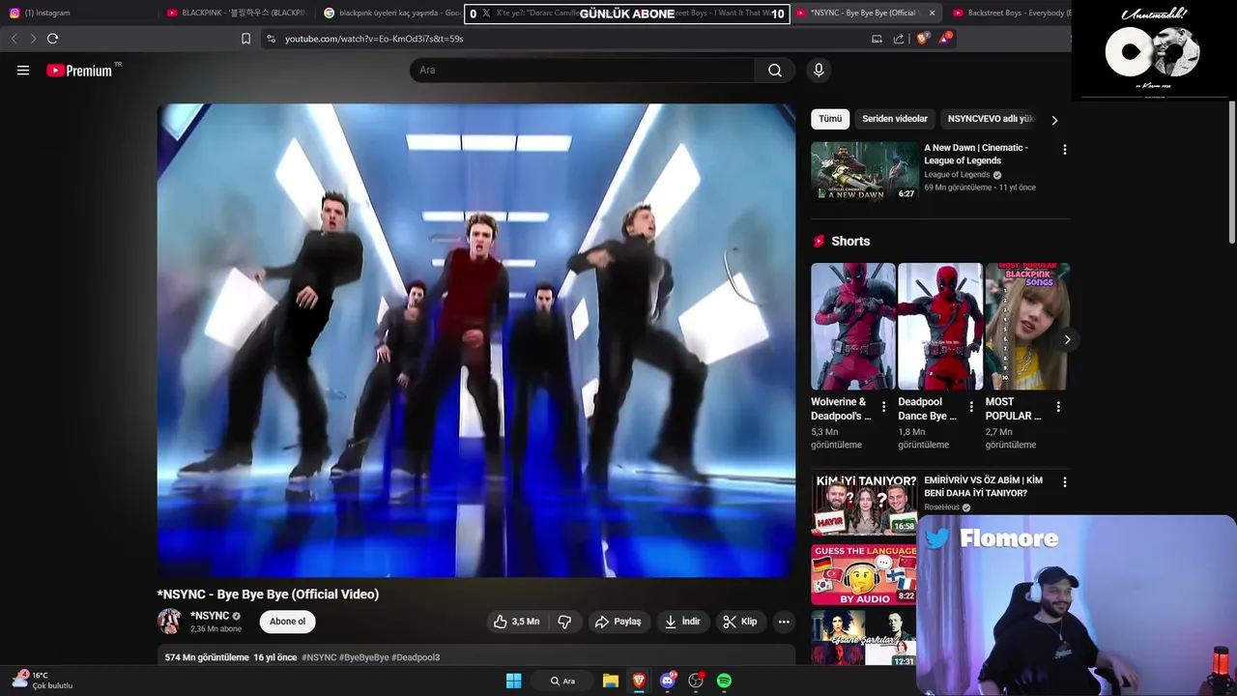Dislike the video with thumbs-down
The image size is (1237, 696).
coord(565,622)
